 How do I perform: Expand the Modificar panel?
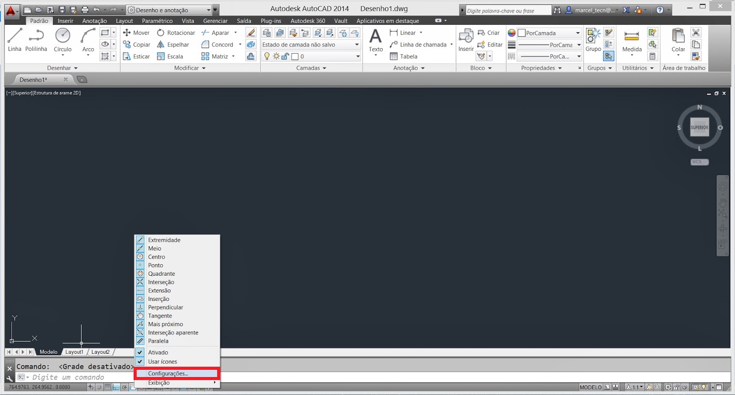coord(190,68)
